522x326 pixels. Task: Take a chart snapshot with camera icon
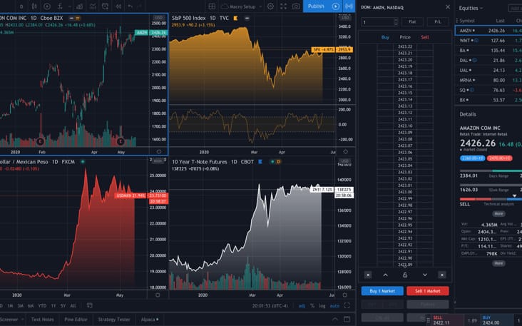[x=296, y=6]
